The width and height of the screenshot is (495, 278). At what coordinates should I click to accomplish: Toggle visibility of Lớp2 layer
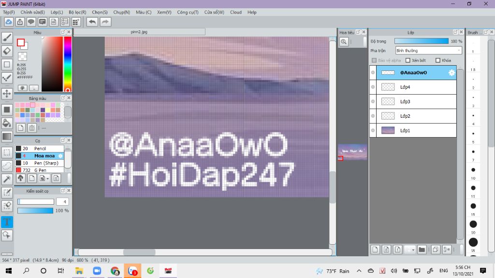pos(373,116)
